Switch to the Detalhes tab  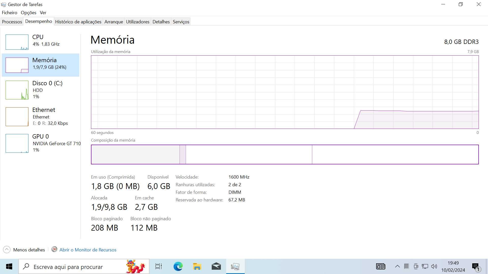[x=161, y=22]
